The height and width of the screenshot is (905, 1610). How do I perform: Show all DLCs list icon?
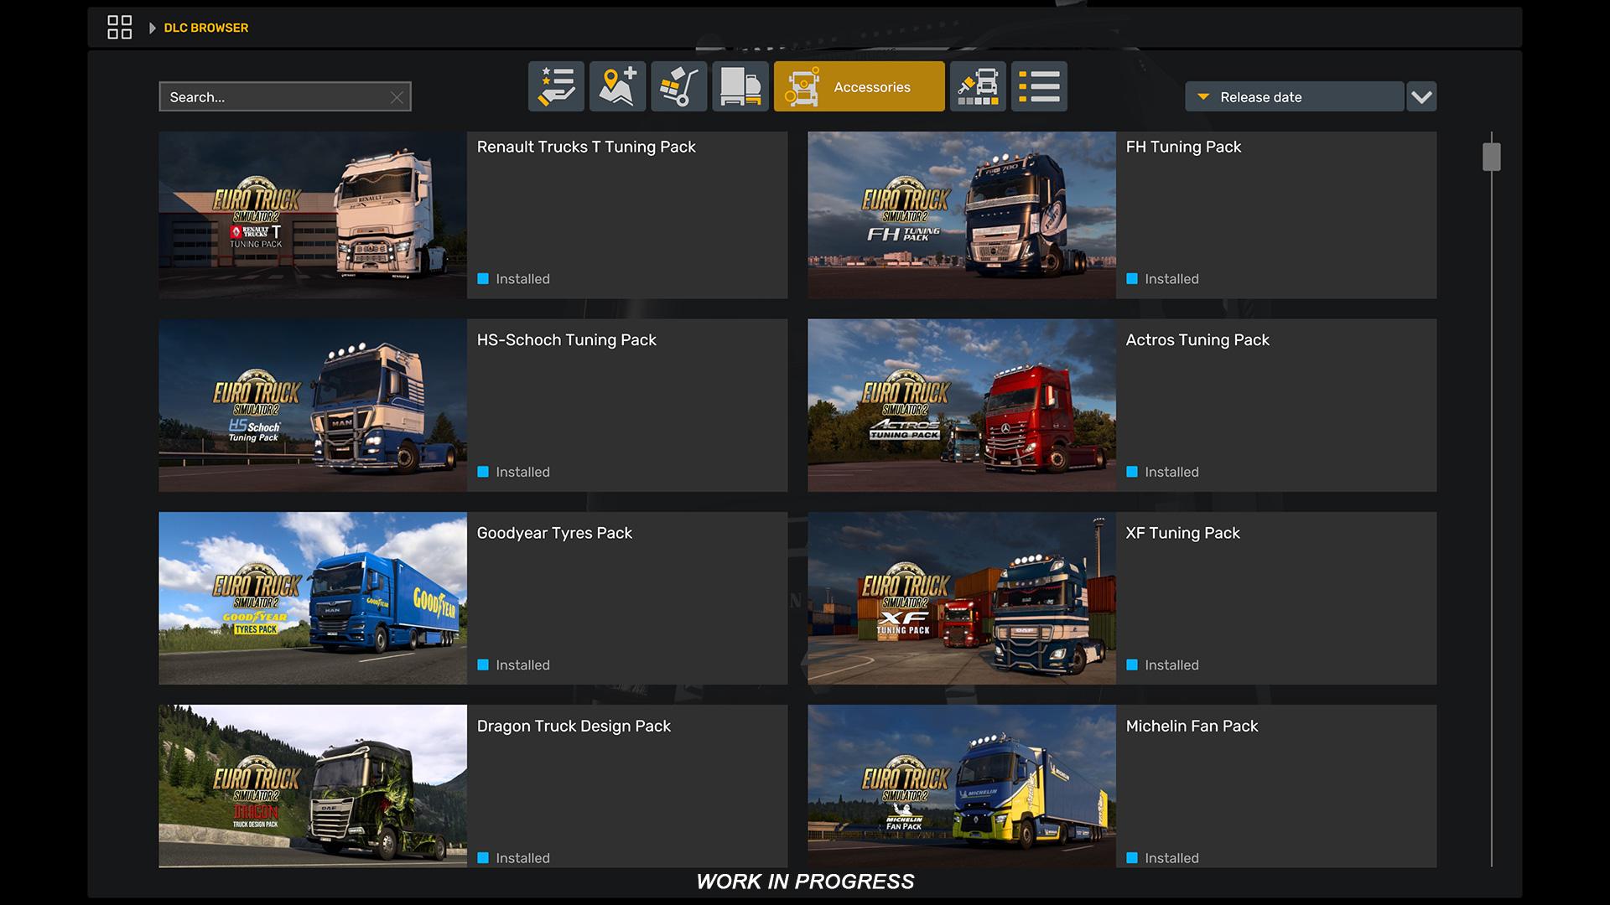click(1039, 86)
